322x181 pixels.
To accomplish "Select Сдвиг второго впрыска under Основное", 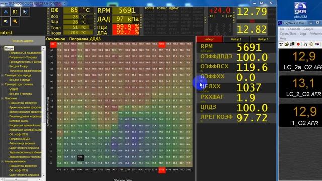I will 24,148.
